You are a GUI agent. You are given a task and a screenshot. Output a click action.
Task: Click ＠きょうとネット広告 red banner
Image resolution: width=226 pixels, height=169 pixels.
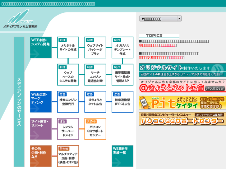[x=182, y=86]
